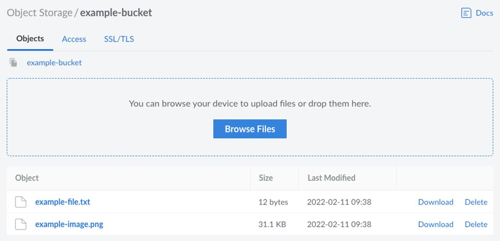
Task: Click the Object column header
Action: [27, 178]
